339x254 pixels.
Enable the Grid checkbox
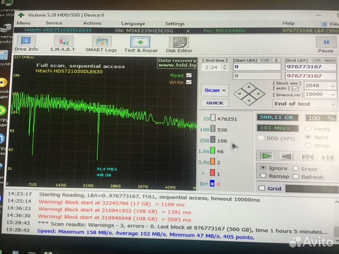(x=262, y=188)
